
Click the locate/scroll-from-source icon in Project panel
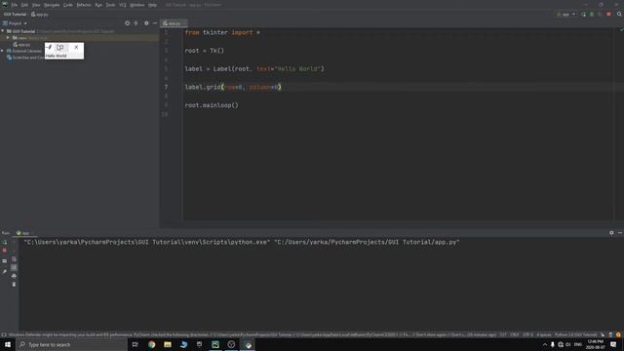[128, 23]
